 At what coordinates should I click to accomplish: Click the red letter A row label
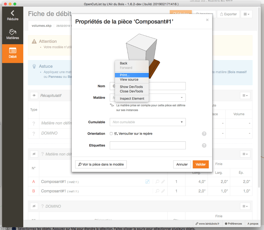pos(34,182)
